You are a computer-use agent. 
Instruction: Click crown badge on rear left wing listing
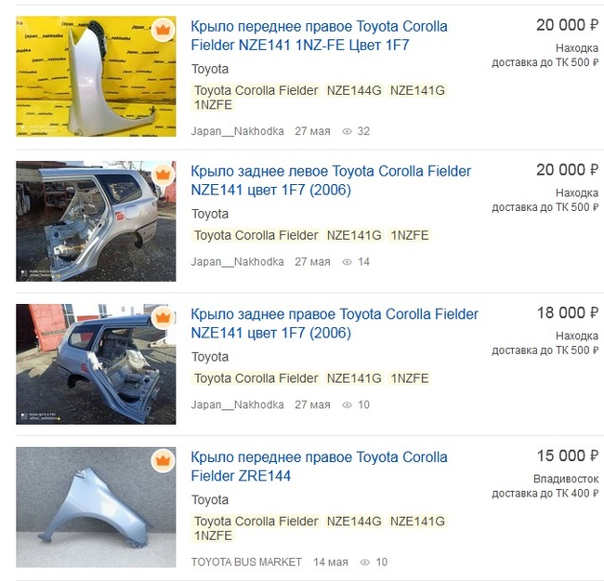pyautogui.click(x=163, y=175)
